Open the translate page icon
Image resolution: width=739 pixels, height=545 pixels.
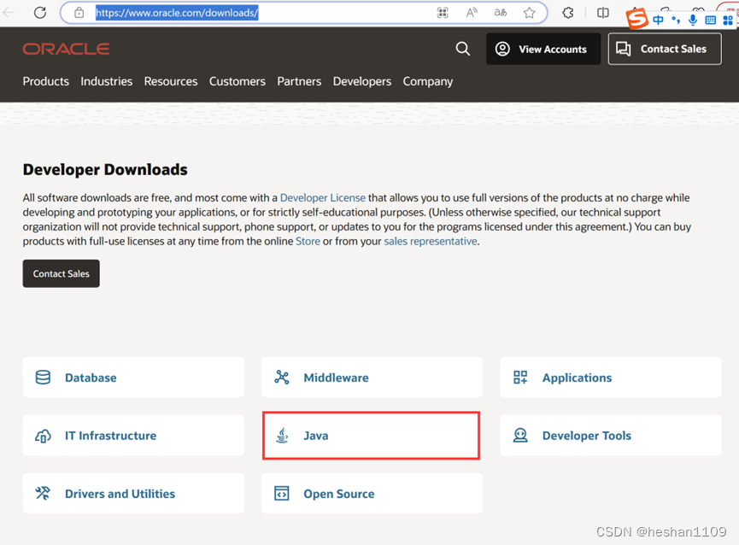pyautogui.click(x=500, y=13)
